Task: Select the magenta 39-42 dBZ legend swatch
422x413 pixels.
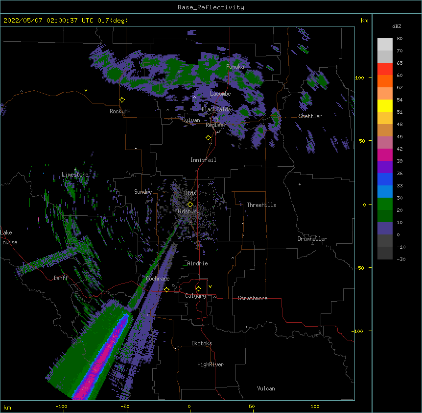Action: point(385,155)
